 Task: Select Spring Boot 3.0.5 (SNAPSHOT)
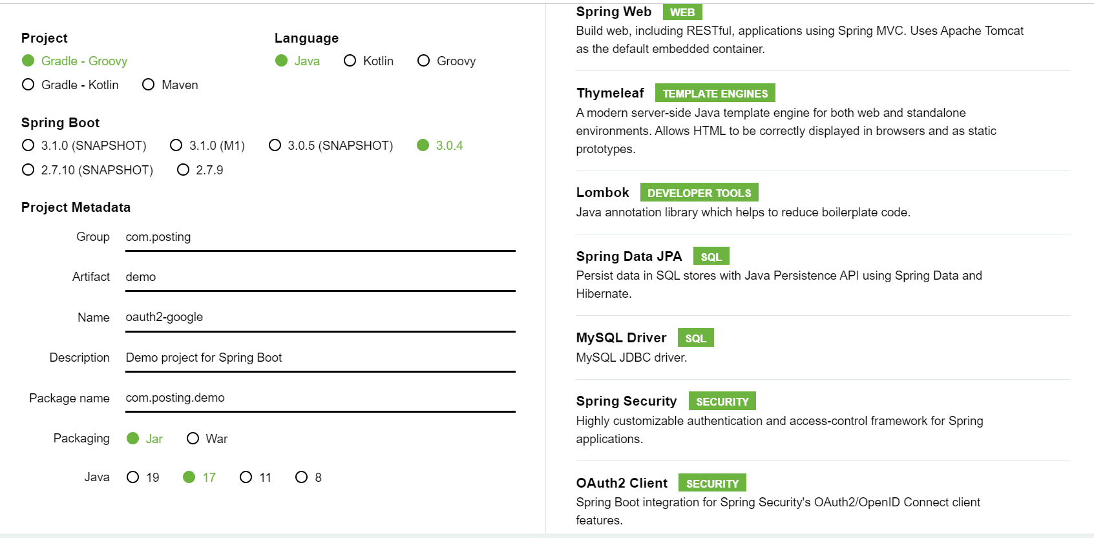click(x=331, y=145)
